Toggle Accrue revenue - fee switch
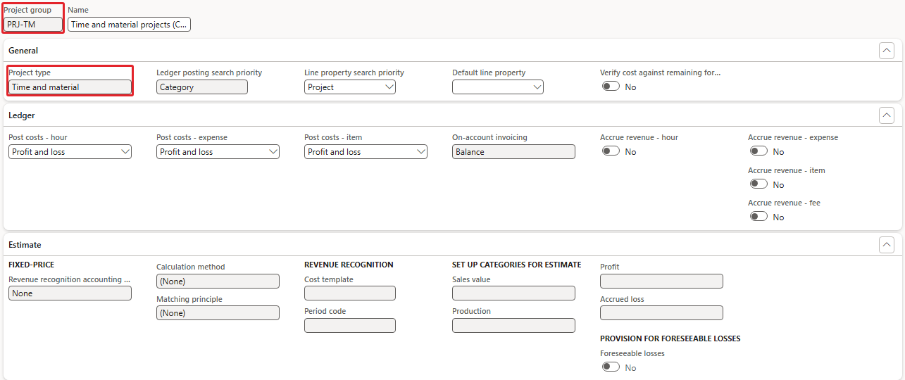 tap(759, 217)
